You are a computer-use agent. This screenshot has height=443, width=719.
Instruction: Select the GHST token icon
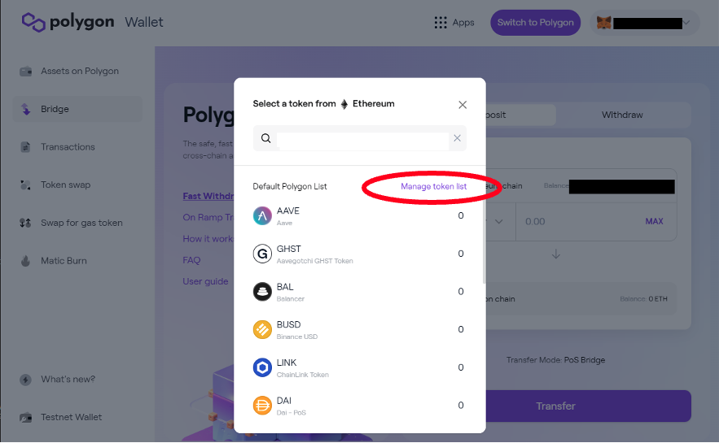coord(262,254)
